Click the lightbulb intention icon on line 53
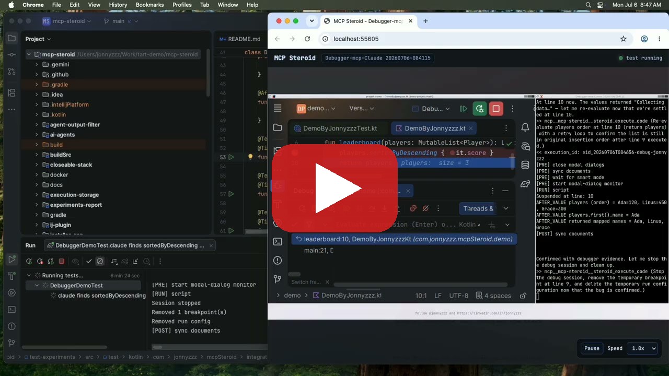Image resolution: width=669 pixels, height=376 pixels. (x=250, y=157)
